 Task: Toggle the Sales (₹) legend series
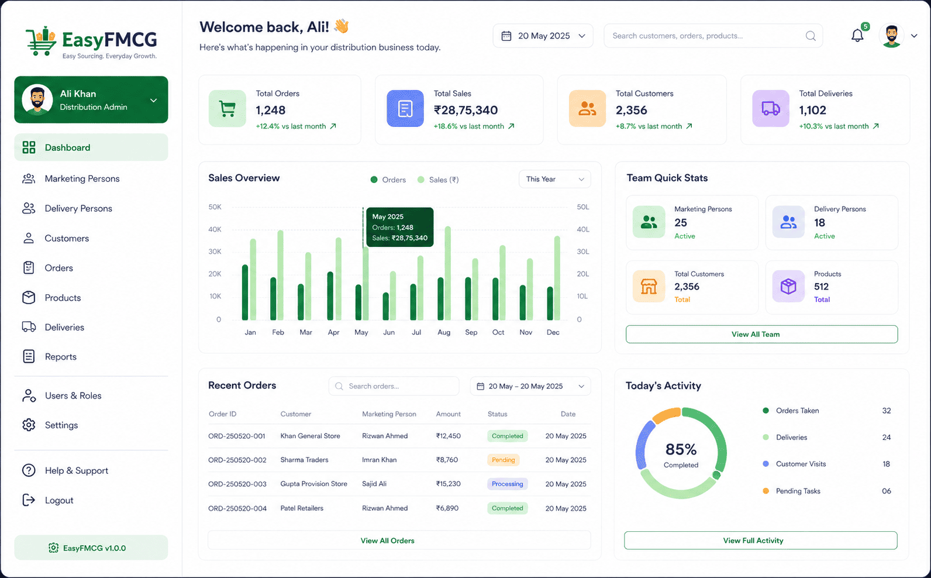point(438,180)
